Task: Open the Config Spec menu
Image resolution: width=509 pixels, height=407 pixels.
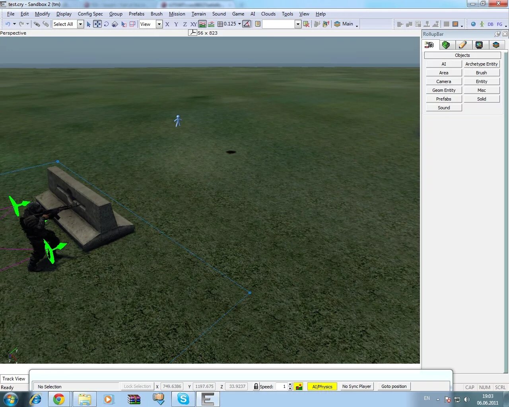Action: click(90, 14)
